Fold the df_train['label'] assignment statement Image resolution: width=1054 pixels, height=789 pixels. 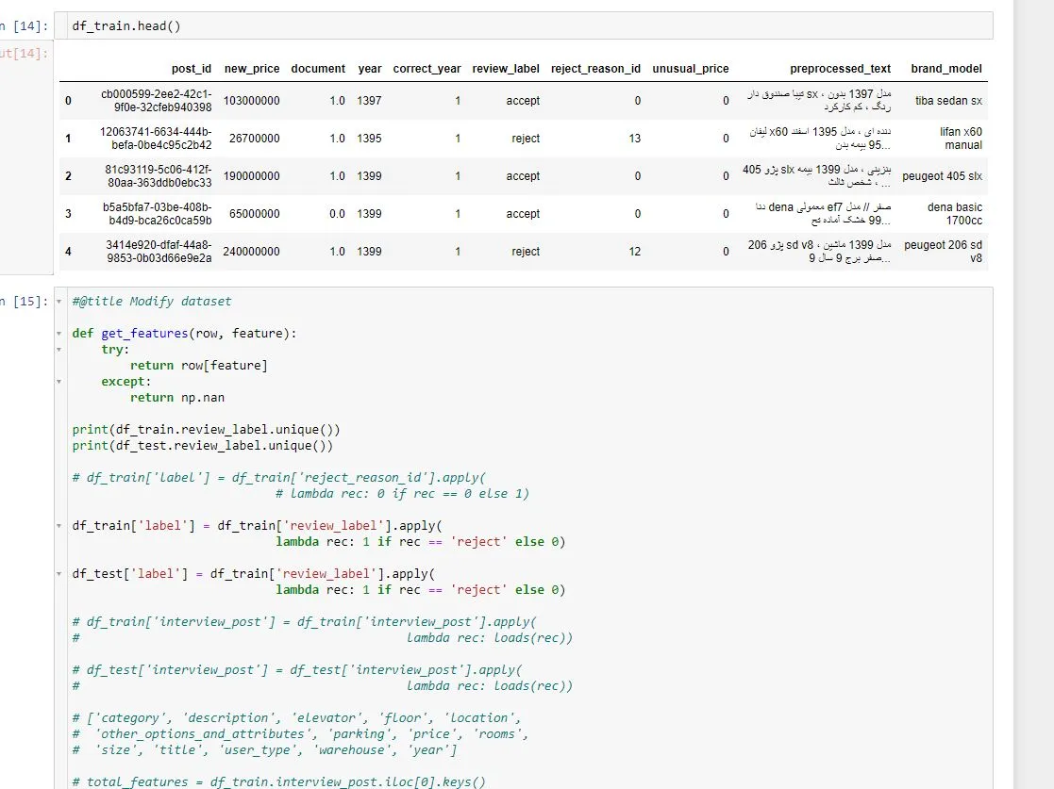[x=59, y=525]
